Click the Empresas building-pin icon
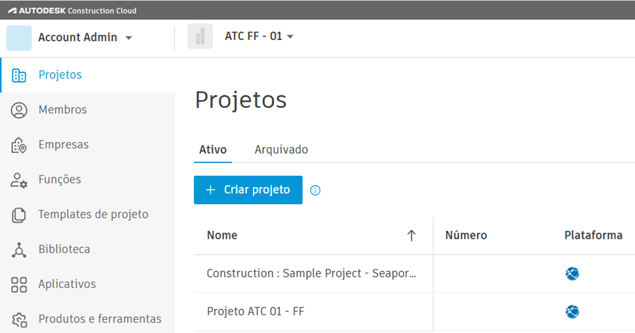 19,145
